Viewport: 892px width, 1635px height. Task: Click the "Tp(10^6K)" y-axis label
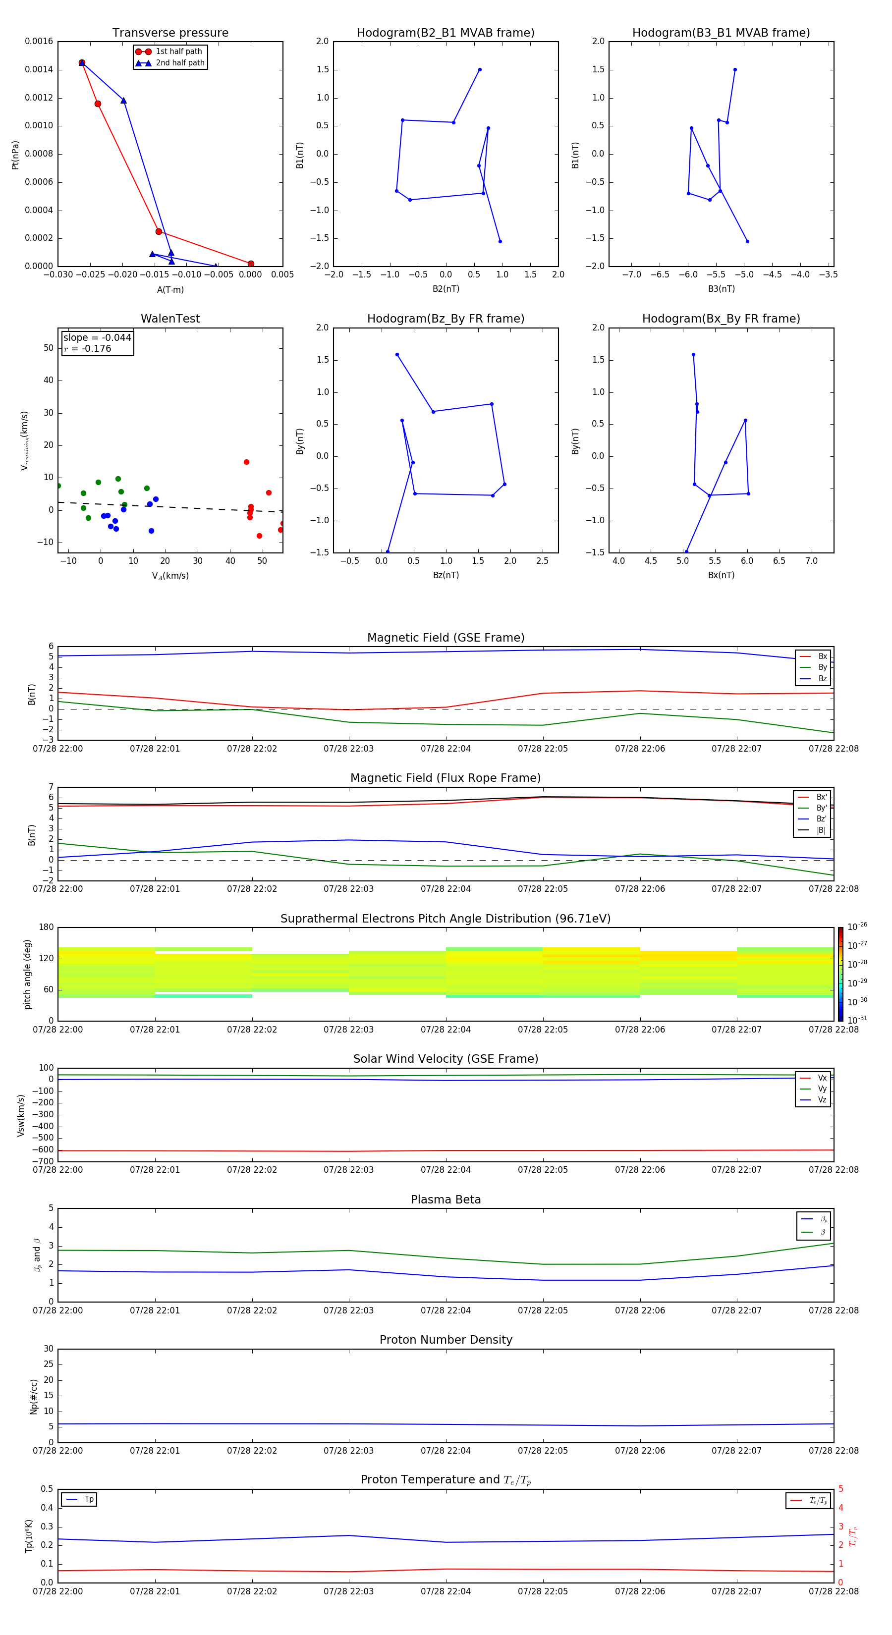29,1536
